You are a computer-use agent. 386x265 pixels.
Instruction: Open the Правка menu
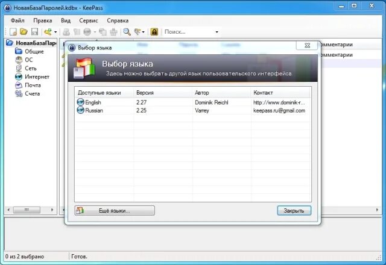point(43,20)
